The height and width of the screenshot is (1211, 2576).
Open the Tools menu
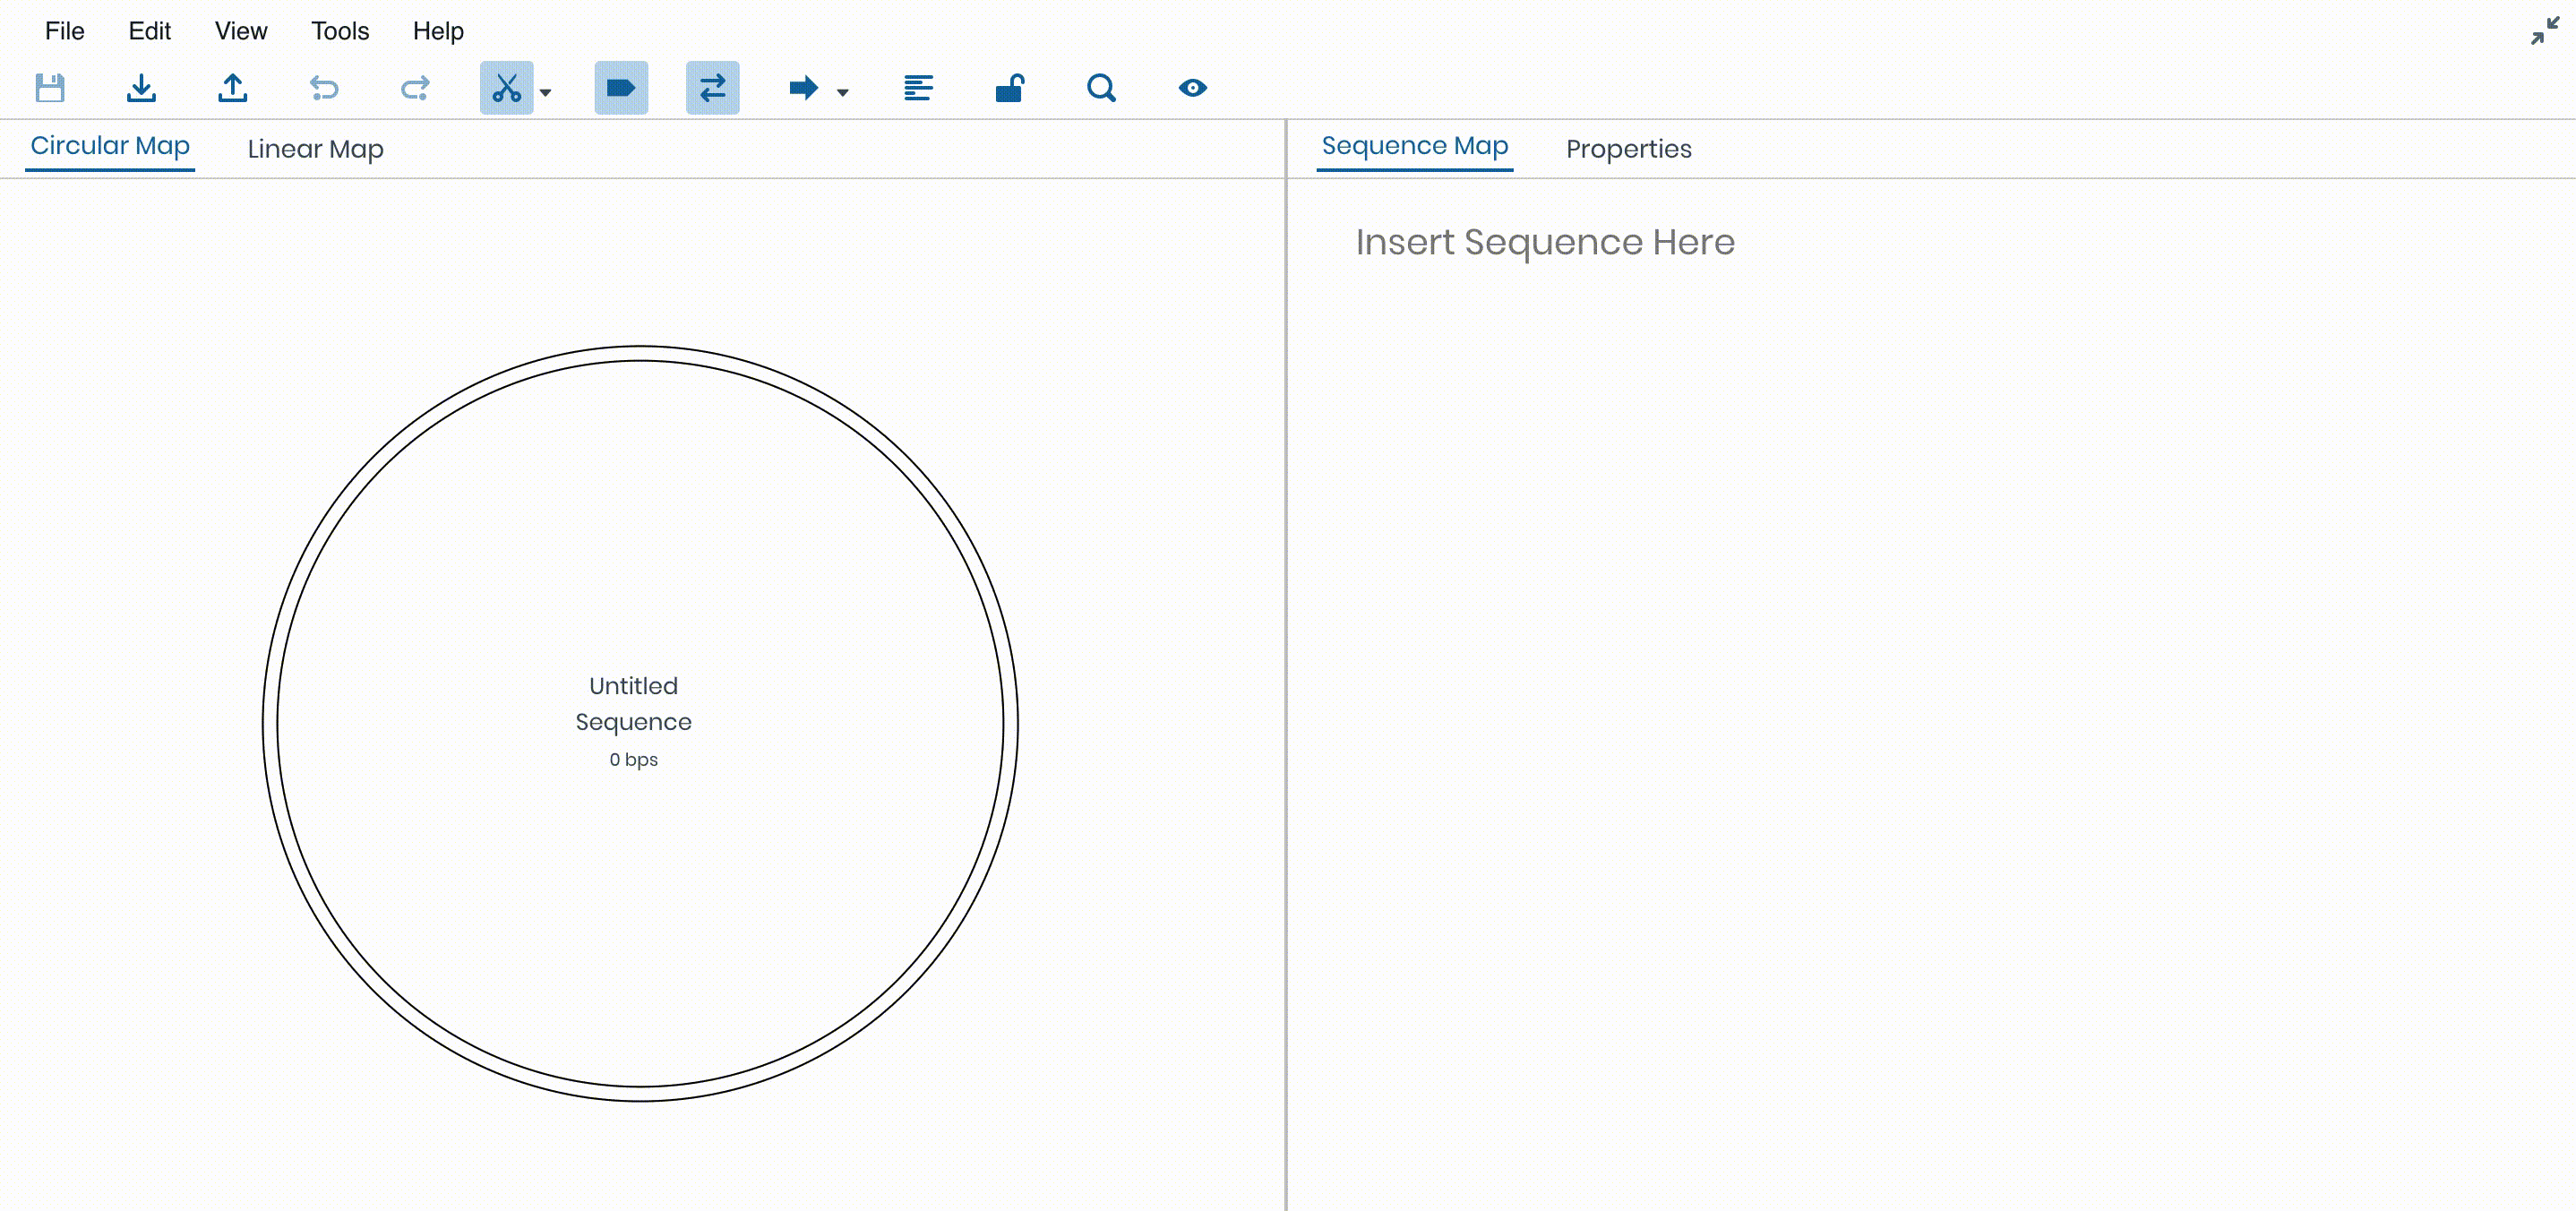(x=340, y=31)
